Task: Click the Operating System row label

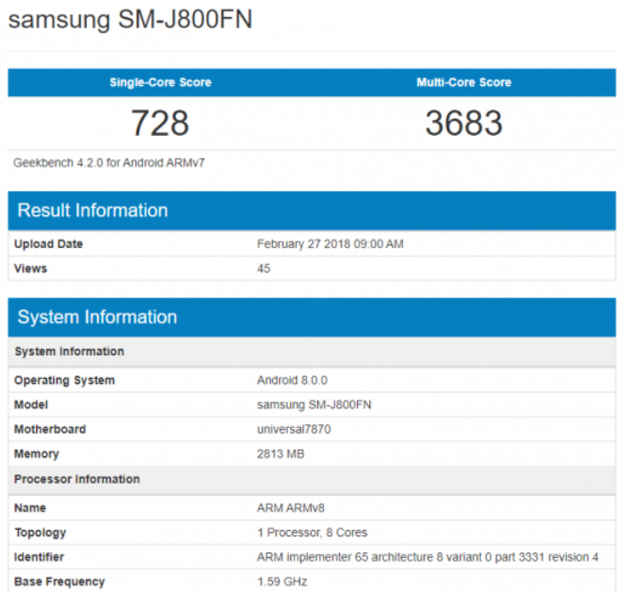Action: (64, 381)
